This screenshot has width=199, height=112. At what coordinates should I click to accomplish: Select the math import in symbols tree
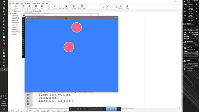click(x=16, y=30)
